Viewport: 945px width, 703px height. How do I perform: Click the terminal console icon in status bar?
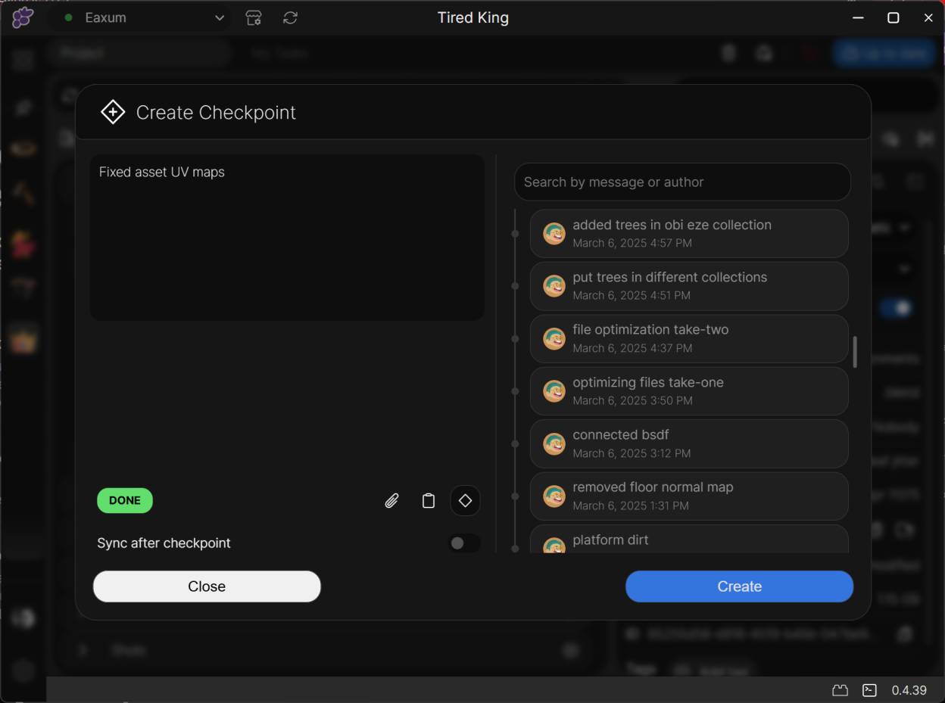click(x=870, y=690)
